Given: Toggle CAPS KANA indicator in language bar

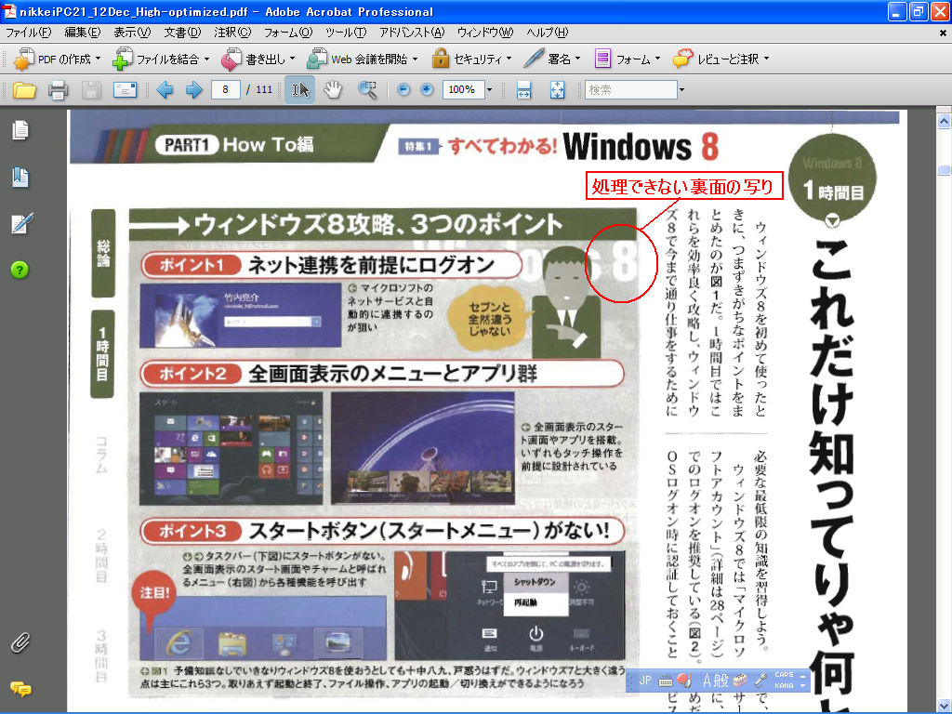Looking at the screenshot, I should [784, 680].
